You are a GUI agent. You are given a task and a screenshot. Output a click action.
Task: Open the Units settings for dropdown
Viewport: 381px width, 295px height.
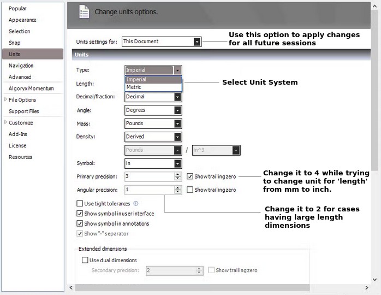[x=197, y=42]
